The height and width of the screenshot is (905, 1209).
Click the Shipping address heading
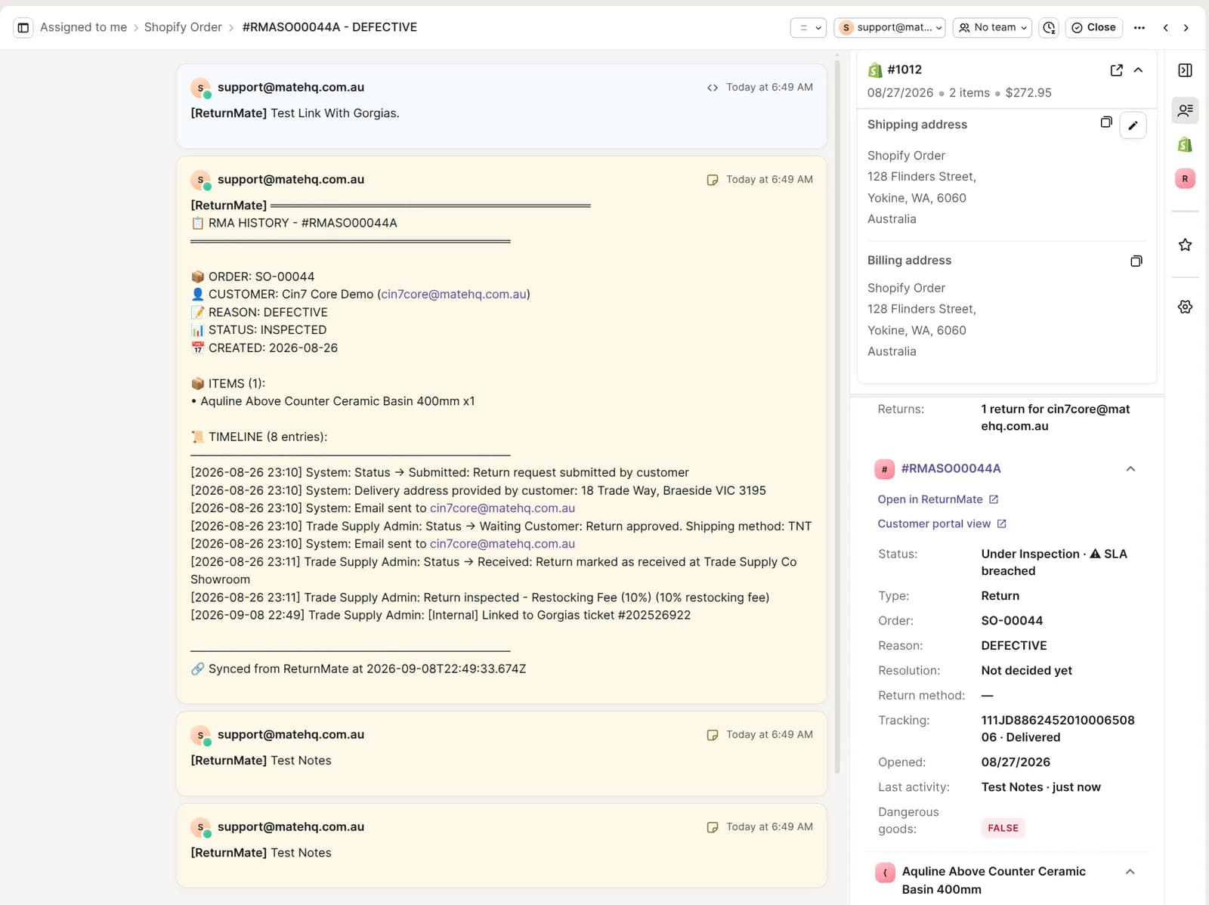(917, 125)
